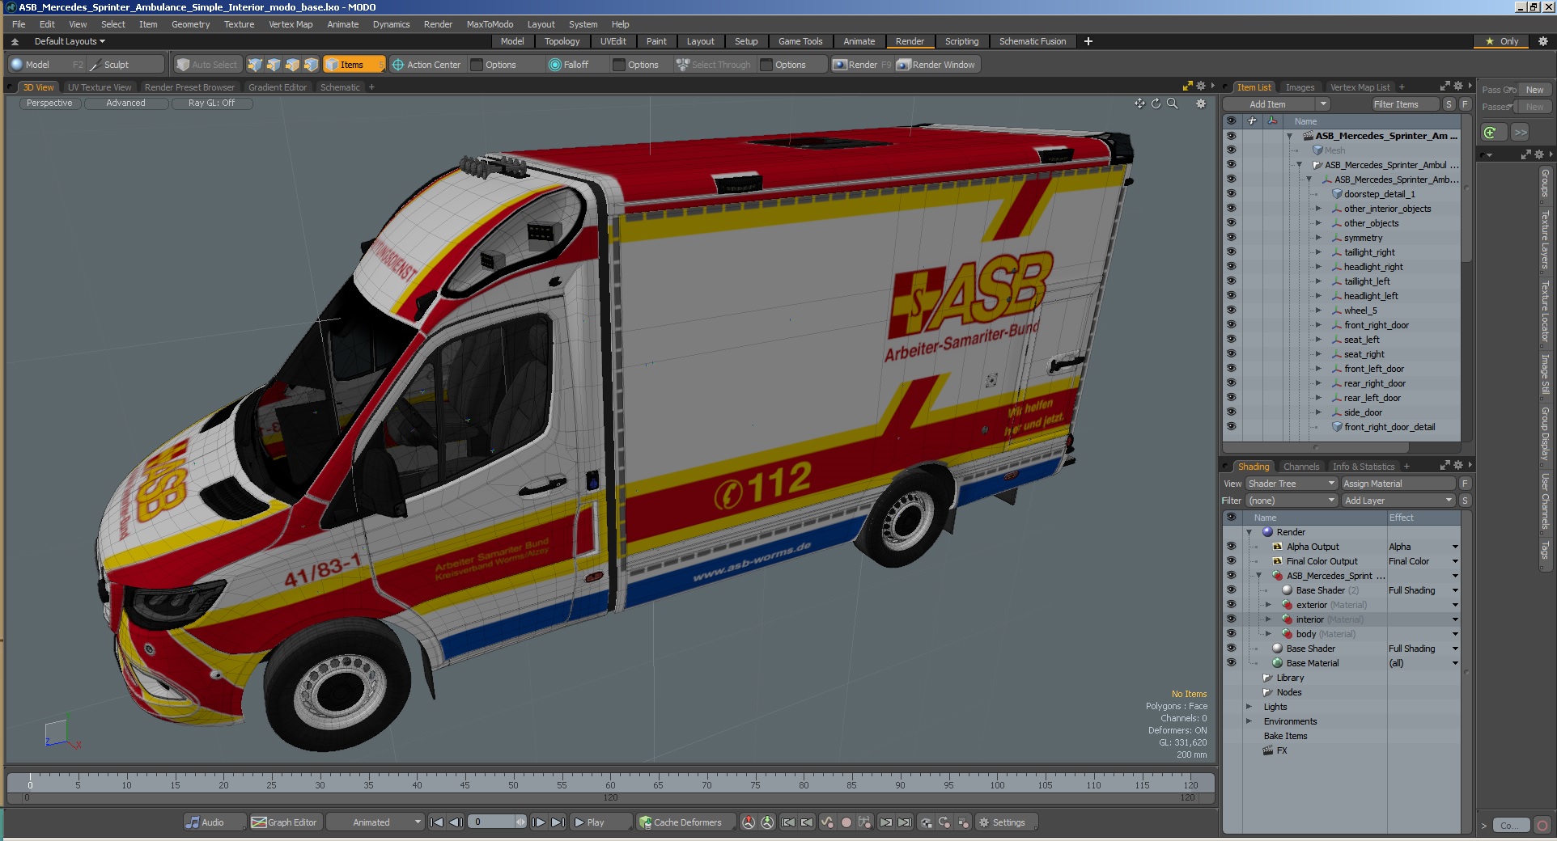Screen dimensions: 1557x841
Task: Toggle visibility of Base Material
Action: click(x=1231, y=663)
